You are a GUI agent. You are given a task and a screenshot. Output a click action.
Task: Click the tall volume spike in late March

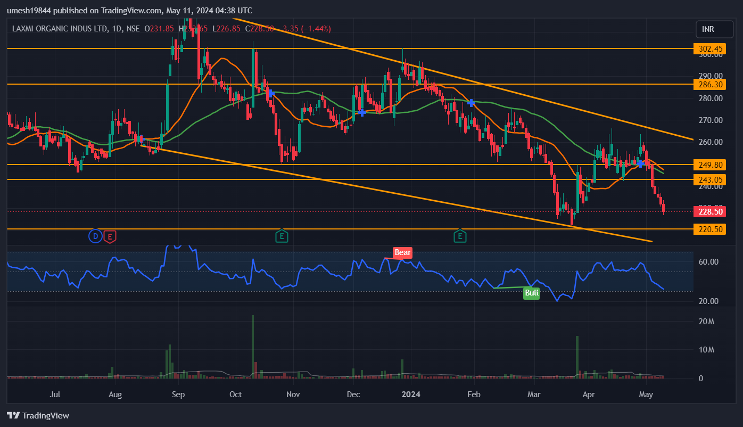pos(577,357)
